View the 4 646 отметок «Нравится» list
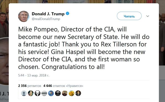The width and height of the screenshot is (165, 102). [x=63, y=86]
